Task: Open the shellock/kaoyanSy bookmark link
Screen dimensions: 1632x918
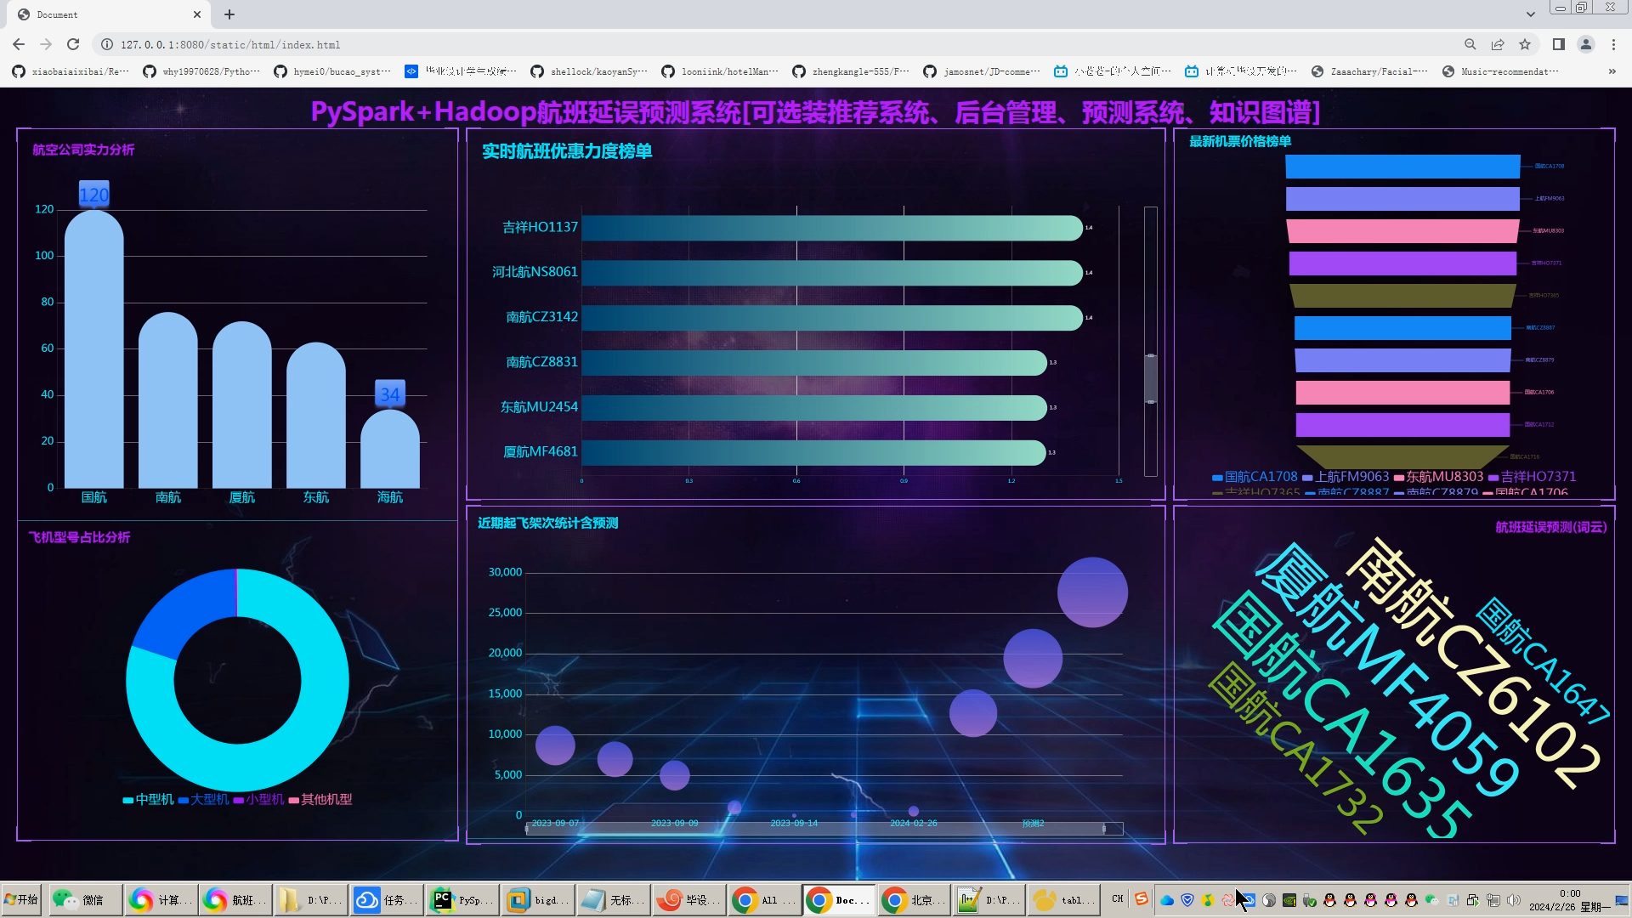Action: (588, 71)
